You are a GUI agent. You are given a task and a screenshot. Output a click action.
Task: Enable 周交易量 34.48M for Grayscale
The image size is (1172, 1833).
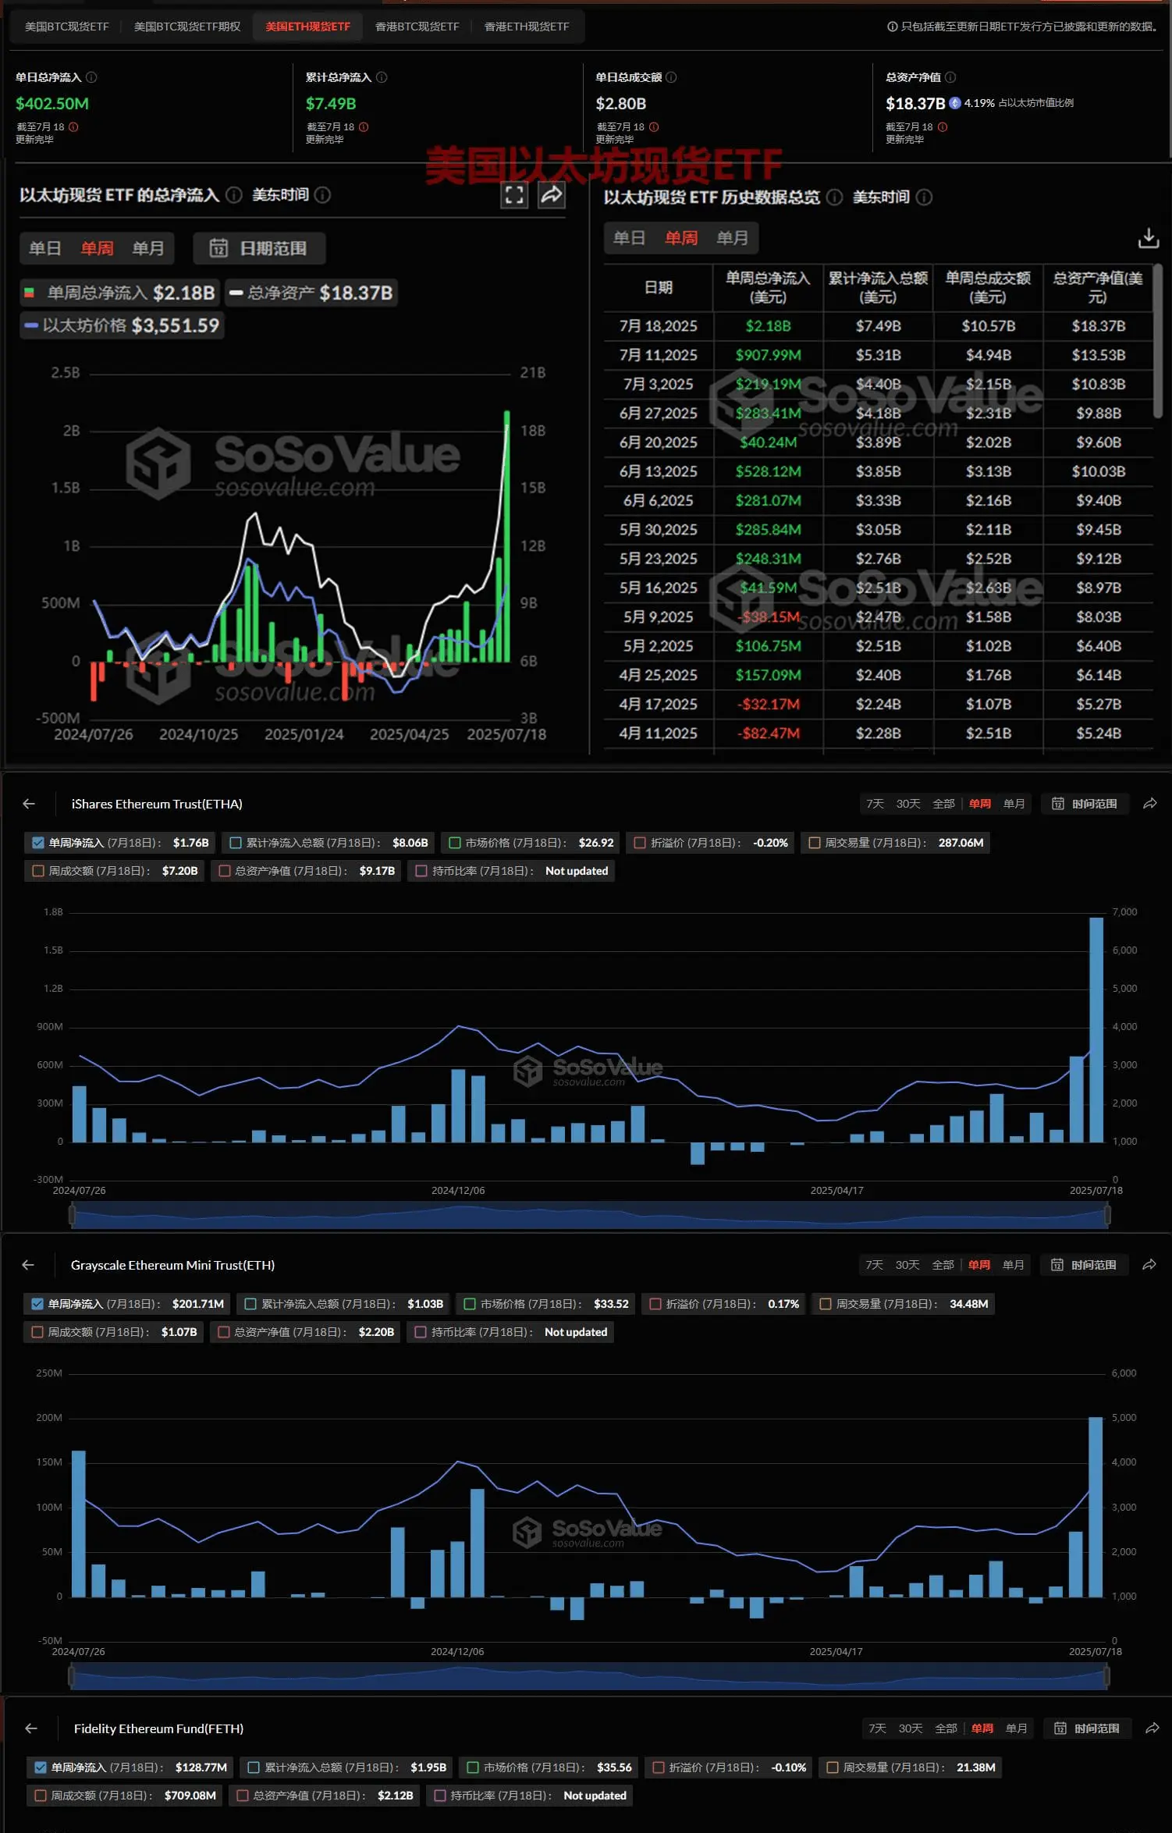pyautogui.click(x=826, y=1304)
